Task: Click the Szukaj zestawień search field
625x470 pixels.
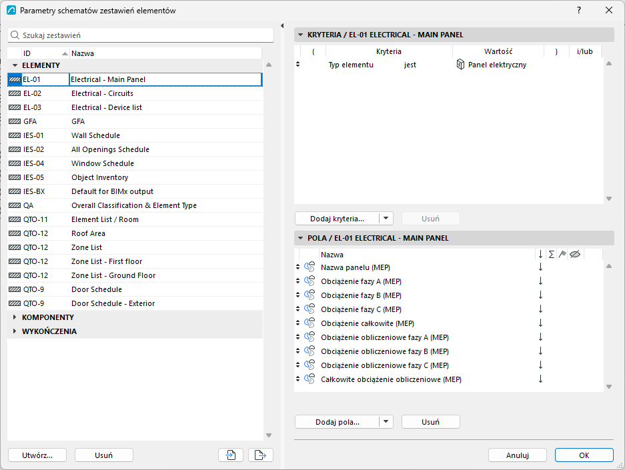Action: [x=141, y=35]
